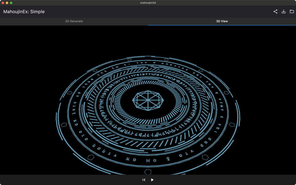The image size is (296, 185).
Task: Click the share icon in header
Action: point(275,12)
